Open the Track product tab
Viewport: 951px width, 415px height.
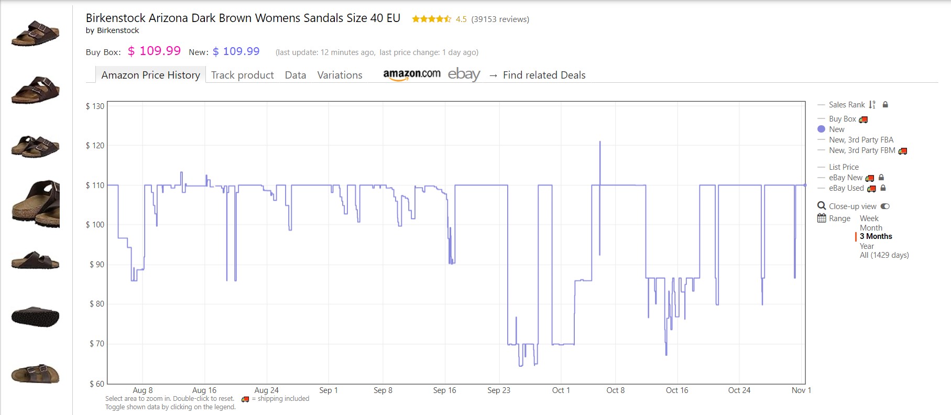tap(243, 75)
